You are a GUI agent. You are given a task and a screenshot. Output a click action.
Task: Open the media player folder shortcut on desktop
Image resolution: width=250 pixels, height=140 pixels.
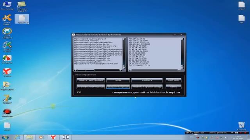[x=7, y=86]
